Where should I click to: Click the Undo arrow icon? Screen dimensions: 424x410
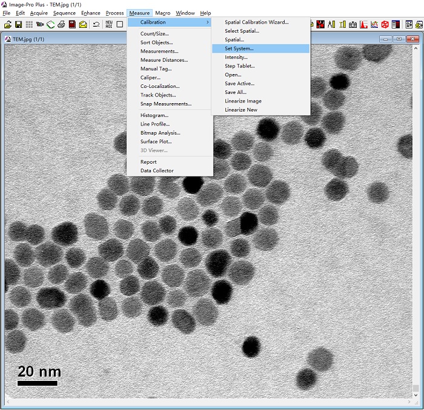pyautogui.click(x=96, y=24)
